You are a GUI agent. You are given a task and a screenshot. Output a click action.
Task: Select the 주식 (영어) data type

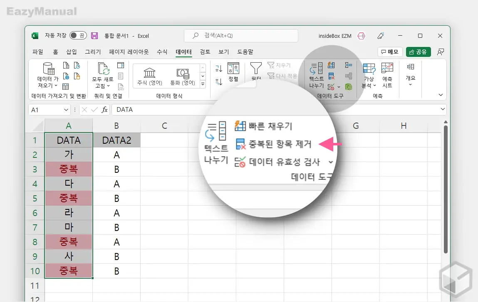point(150,76)
